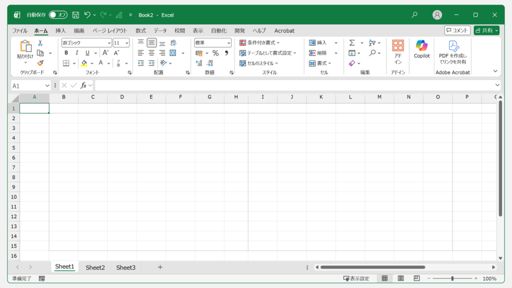Open the Sheet2 worksheet tab
Screen dimensions: 512x288
[x=95, y=267]
